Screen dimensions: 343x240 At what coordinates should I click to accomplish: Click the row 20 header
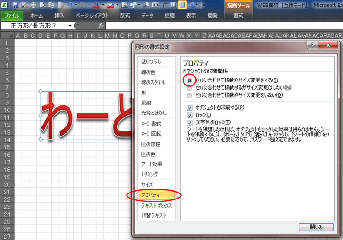(x=7, y=185)
